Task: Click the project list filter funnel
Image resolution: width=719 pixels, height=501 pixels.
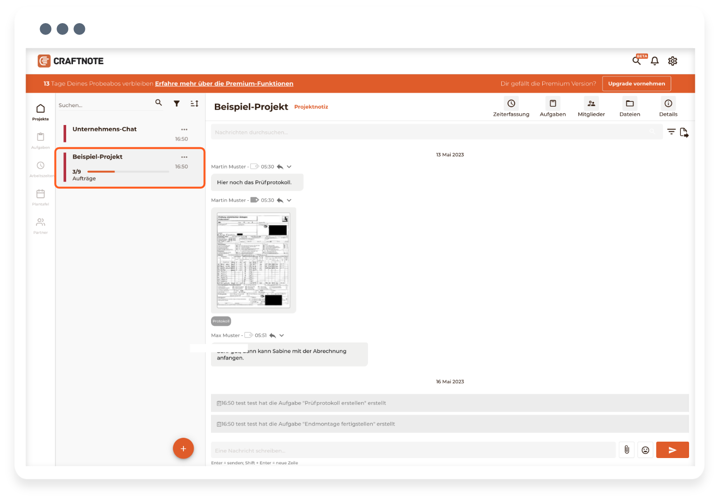Action: pyautogui.click(x=177, y=103)
